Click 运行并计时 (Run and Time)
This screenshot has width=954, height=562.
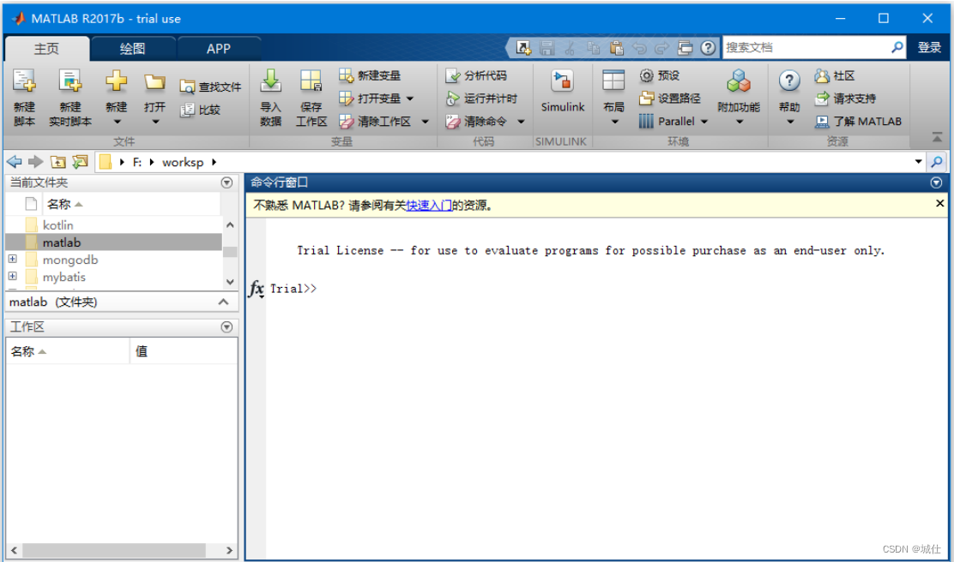pyautogui.click(x=481, y=99)
